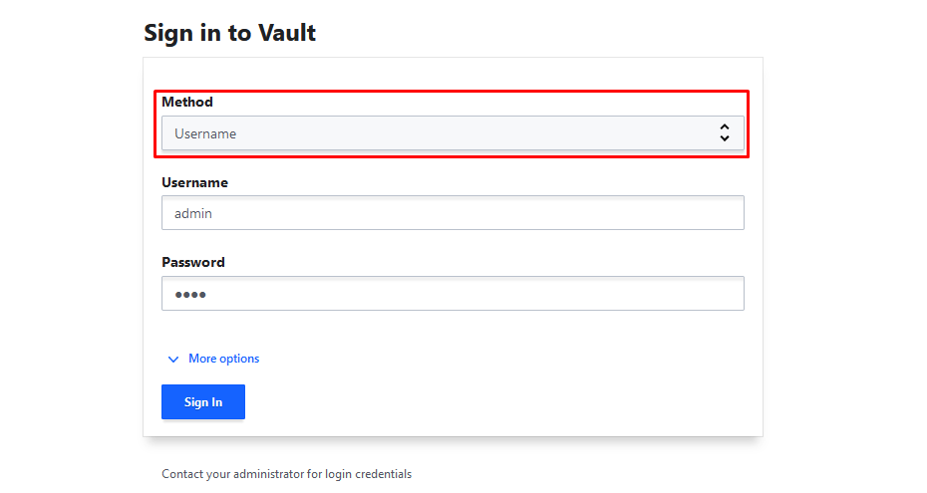Click the word "Vault" in the page title
927x493 pixels.
coord(287,32)
